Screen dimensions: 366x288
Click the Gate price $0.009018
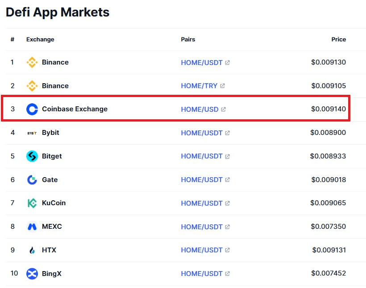pyautogui.click(x=329, y=180)
